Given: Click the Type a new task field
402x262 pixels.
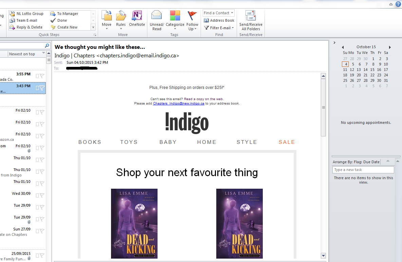Looking at the screenshot, I should [363, 170].
